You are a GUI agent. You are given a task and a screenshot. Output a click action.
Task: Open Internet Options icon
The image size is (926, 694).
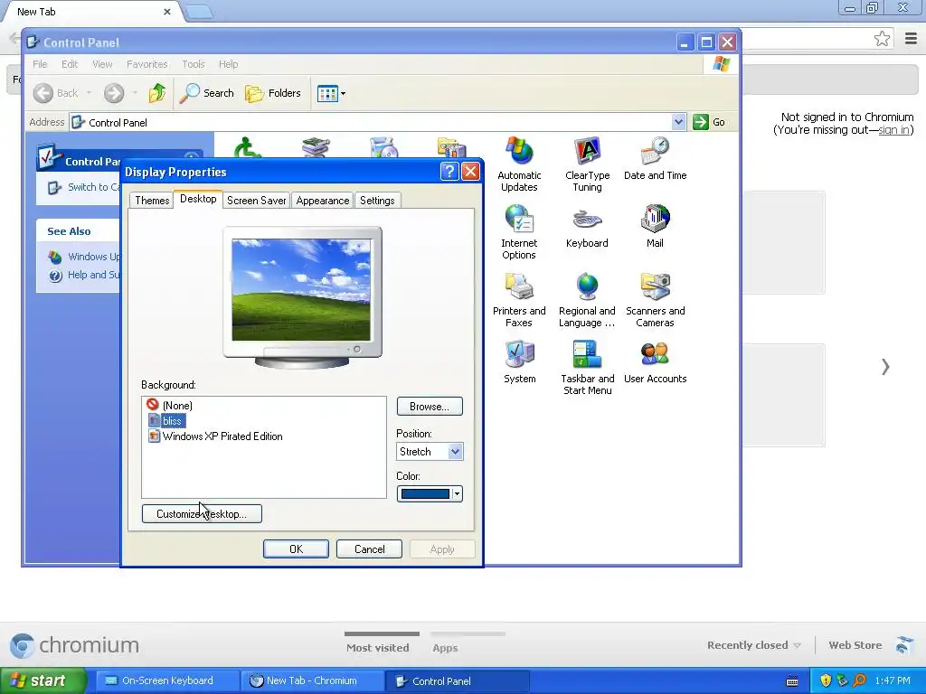coord(519,232)
